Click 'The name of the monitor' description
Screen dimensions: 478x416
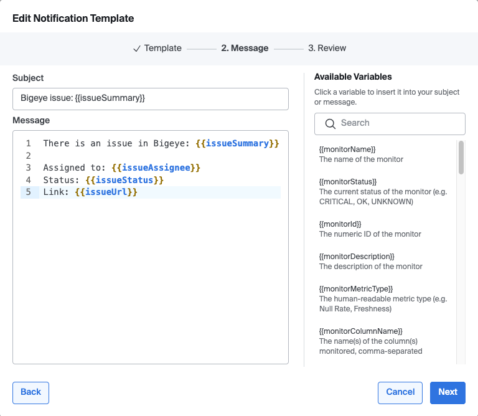click(x=361, y=159)
